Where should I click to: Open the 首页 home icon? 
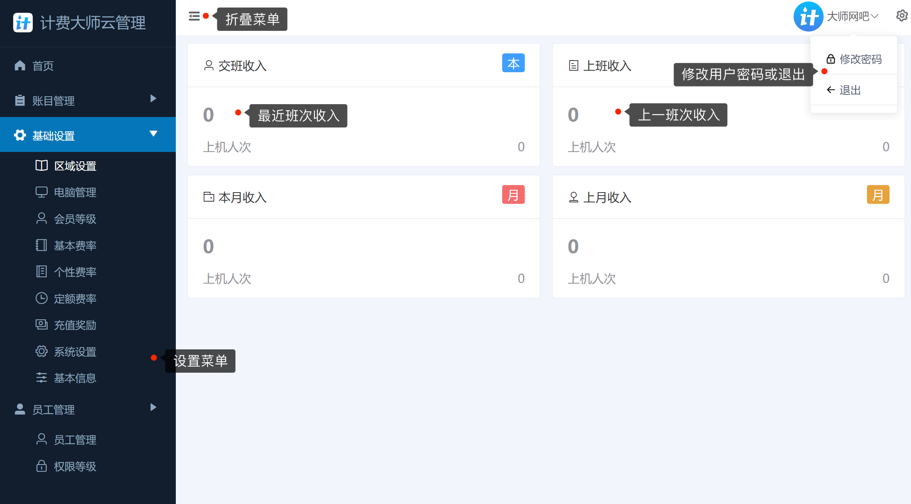point(20,65)
